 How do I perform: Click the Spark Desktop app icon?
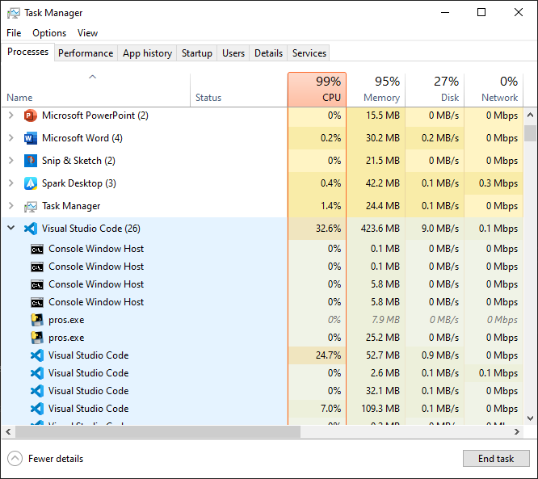[31, 183]
